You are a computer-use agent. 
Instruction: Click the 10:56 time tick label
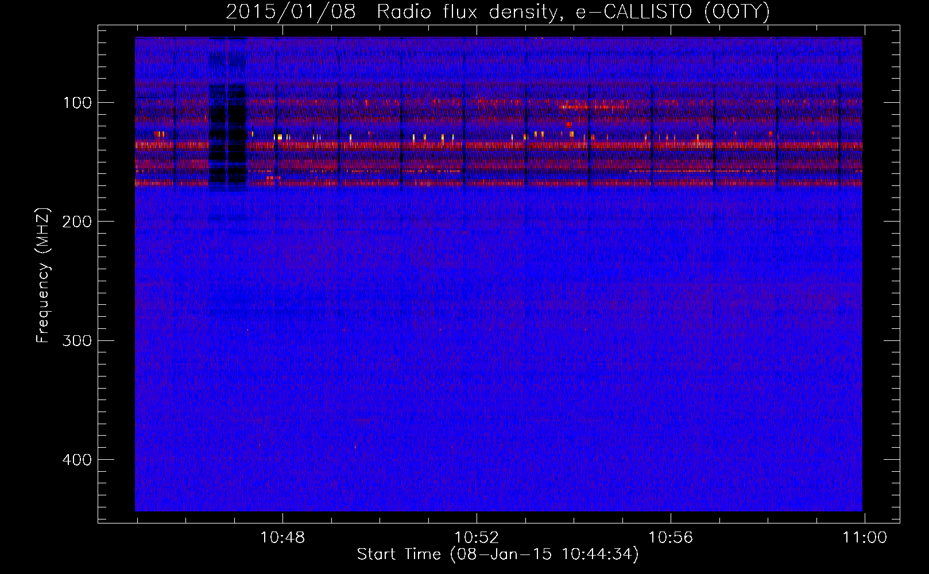671,537
